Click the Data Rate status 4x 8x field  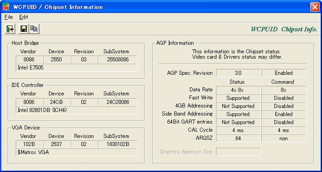pyautogui.click(x=238, y=90)
